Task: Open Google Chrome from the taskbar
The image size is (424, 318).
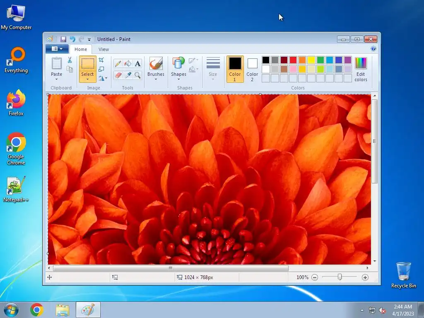Action: pos(37,310)
